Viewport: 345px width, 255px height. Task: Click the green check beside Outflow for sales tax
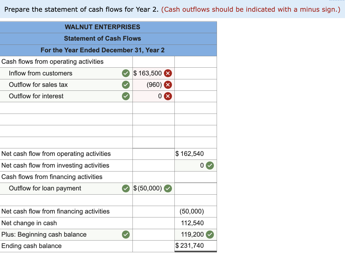(126, 85)
